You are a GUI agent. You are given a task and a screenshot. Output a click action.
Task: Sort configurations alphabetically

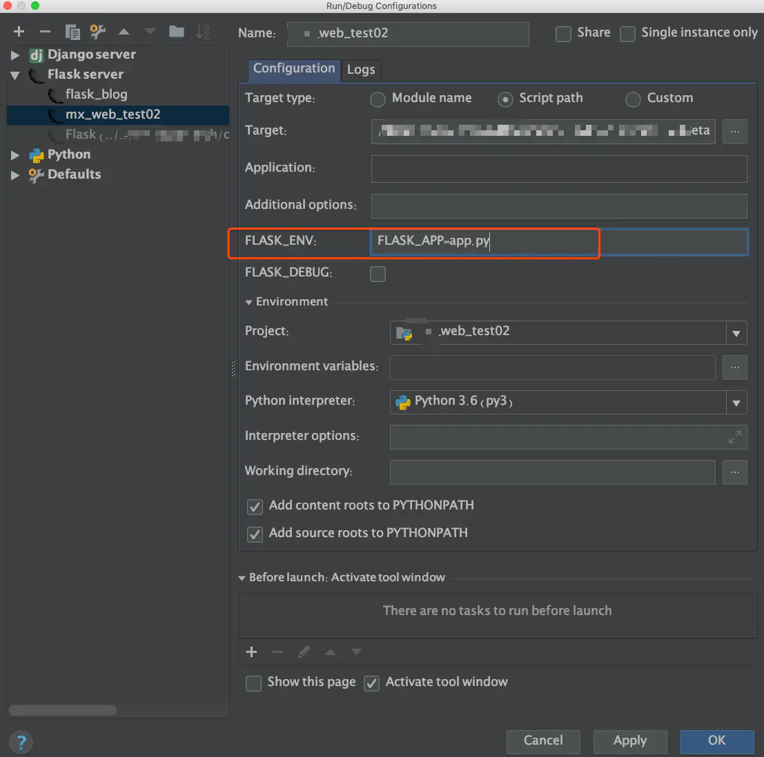click(x=202, y=32)
